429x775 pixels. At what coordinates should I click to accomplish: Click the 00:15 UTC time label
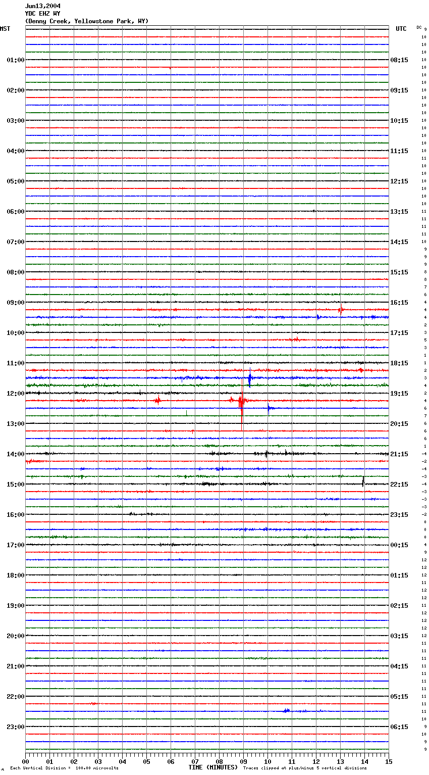click(x=399, y=545)
